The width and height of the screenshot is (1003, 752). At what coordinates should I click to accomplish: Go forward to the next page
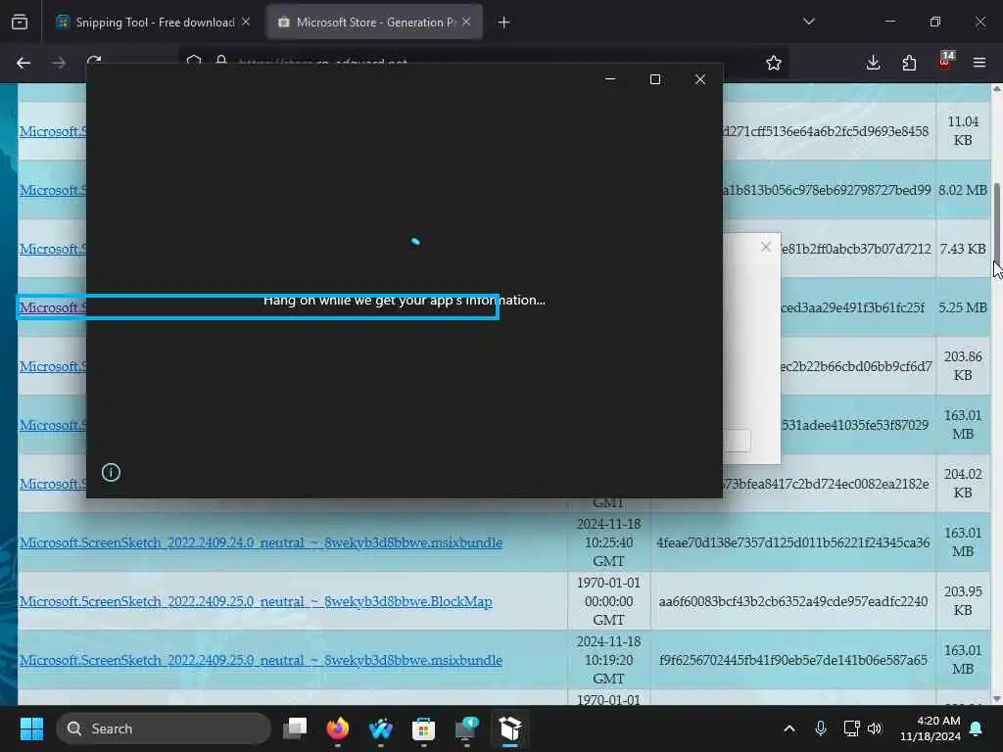[x=58, y=63]
